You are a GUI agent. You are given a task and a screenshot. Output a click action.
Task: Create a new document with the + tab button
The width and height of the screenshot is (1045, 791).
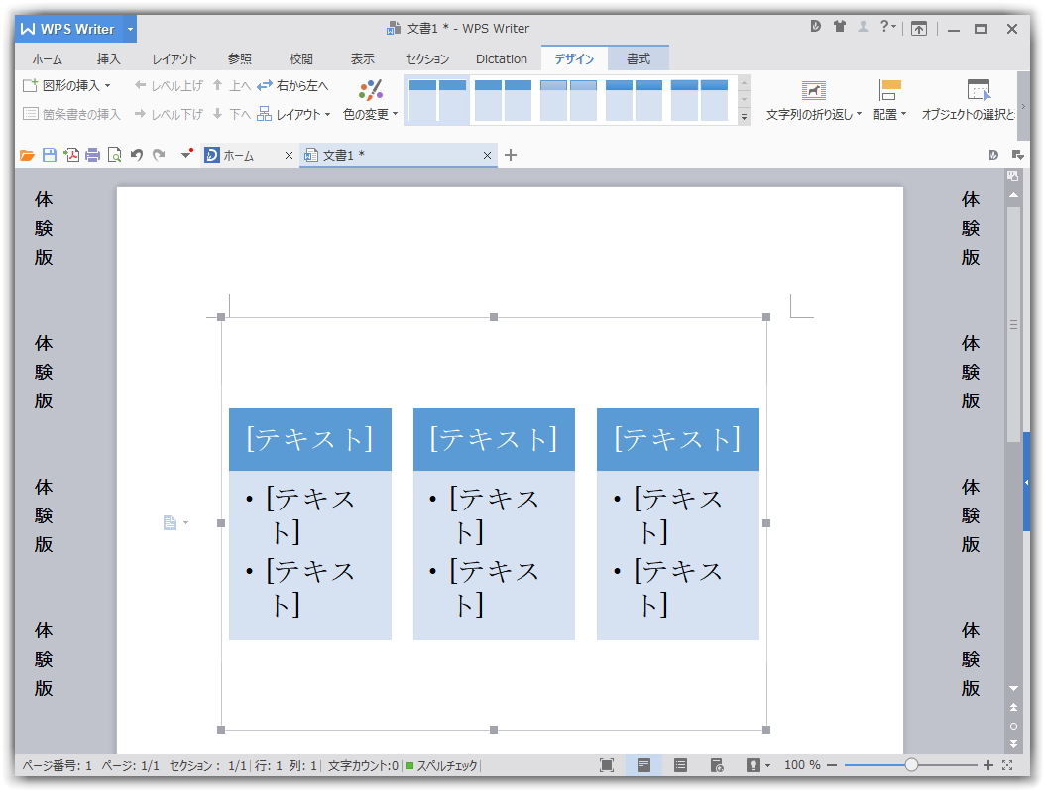[510, 156]
